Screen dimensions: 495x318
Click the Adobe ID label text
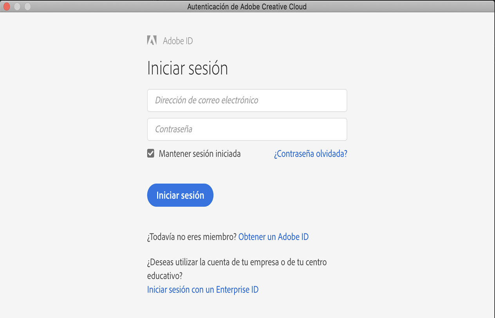click(178, 41)
